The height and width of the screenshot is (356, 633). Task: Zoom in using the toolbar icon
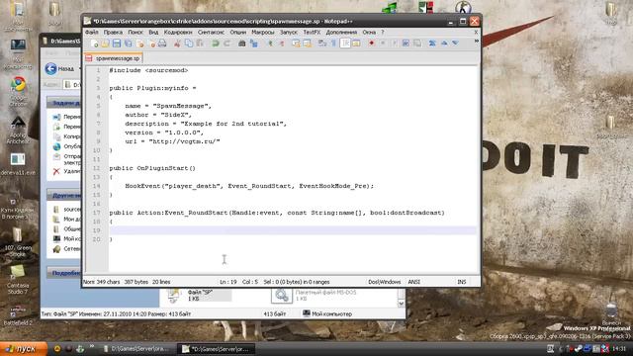click(x=270, y=44)
